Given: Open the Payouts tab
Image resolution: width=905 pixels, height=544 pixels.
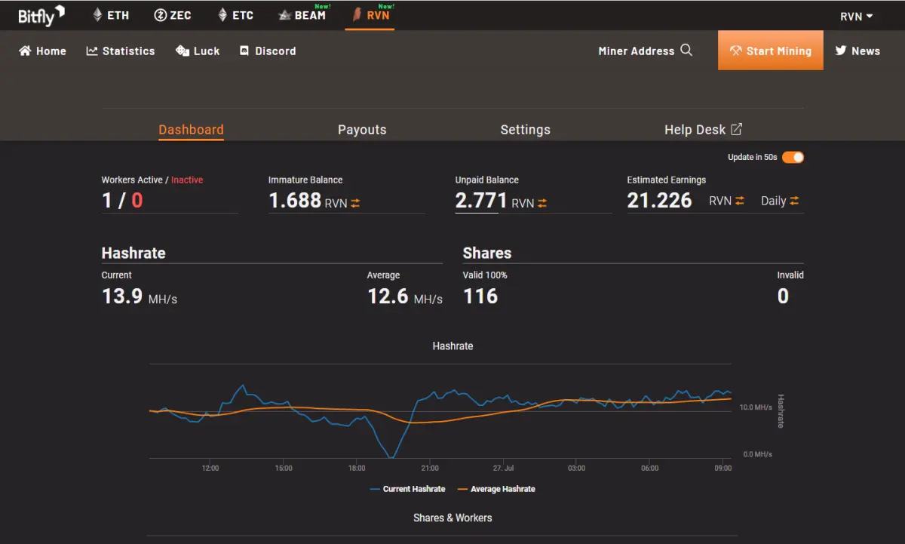Looking at the screenshot, I should 362,130.
